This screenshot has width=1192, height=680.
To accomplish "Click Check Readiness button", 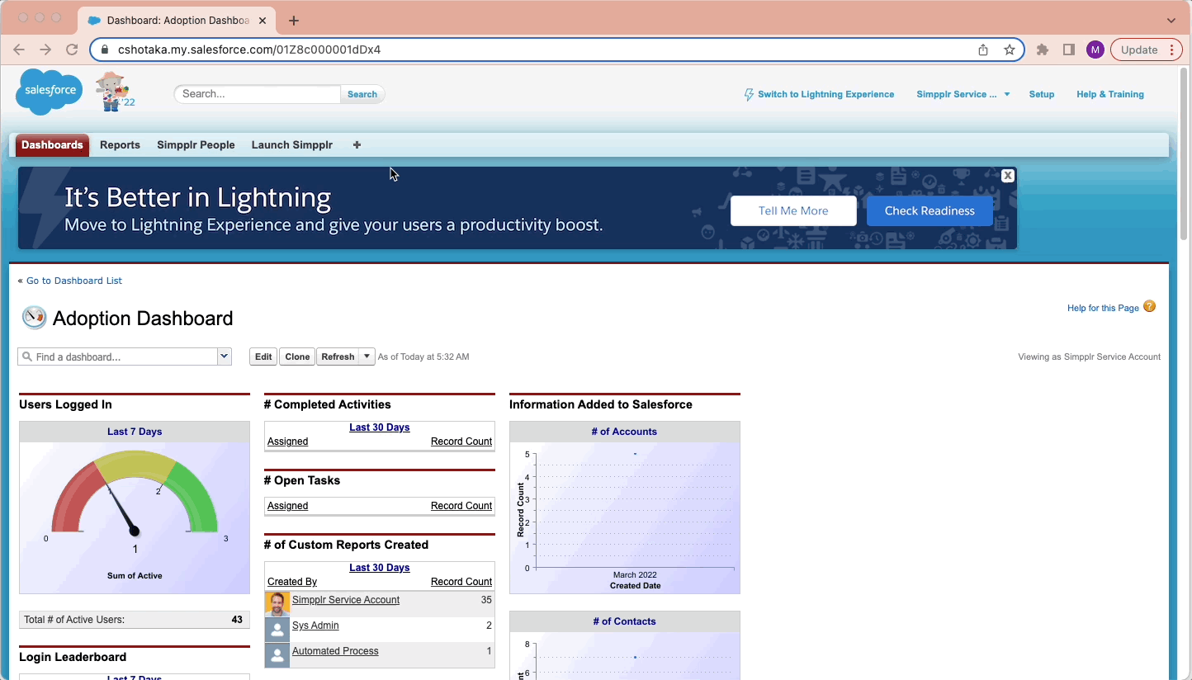I will point(929,210).
